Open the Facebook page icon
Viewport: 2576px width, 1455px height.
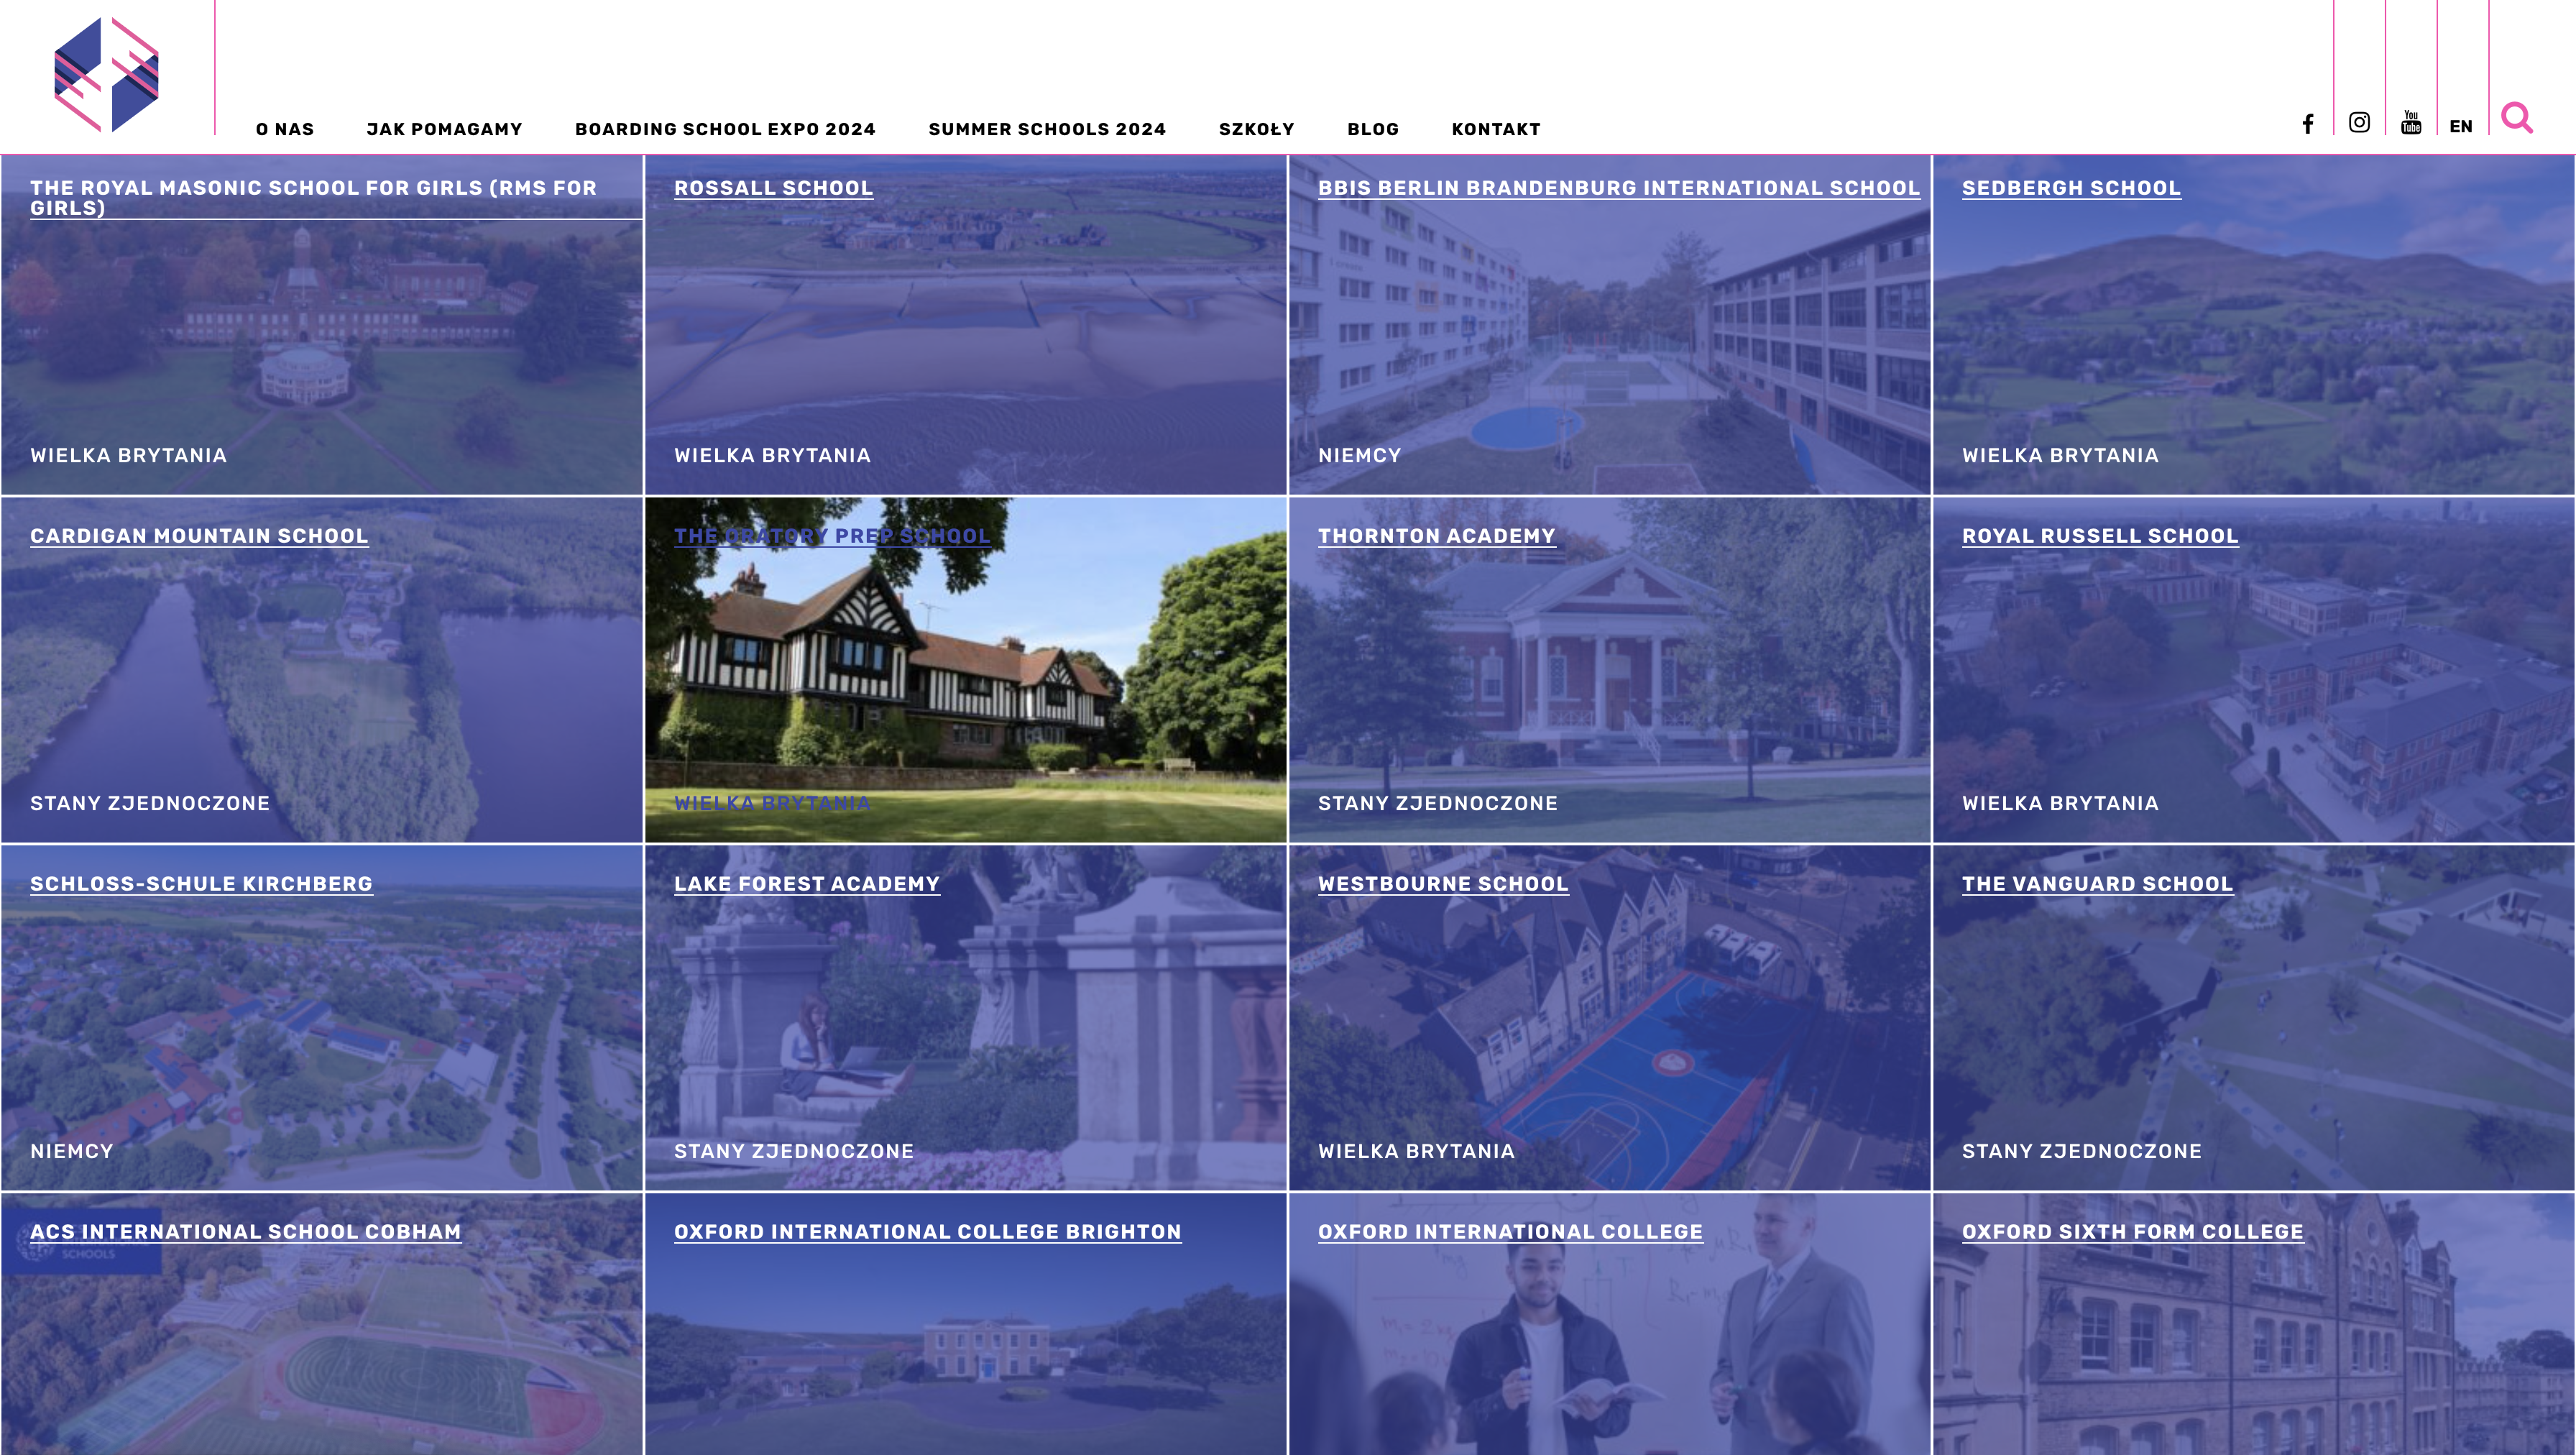[x=2308, y=124]
